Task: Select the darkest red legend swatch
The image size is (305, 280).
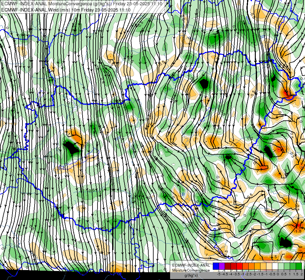Action: tap(228, 266)
